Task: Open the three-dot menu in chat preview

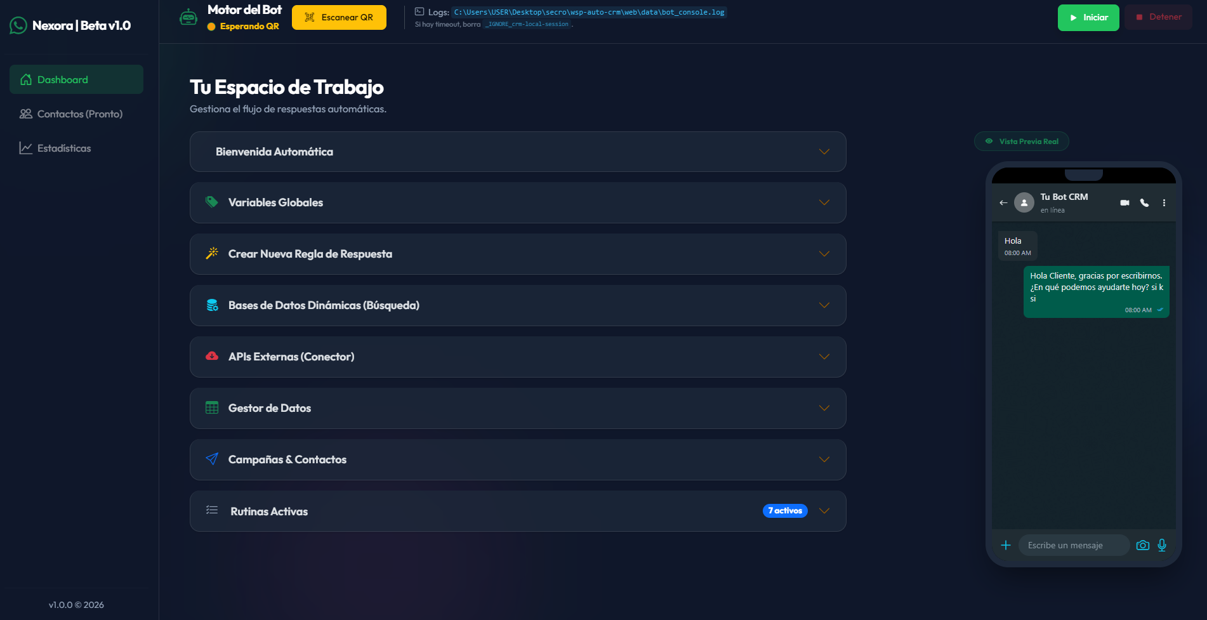Action: (1164, 203)
